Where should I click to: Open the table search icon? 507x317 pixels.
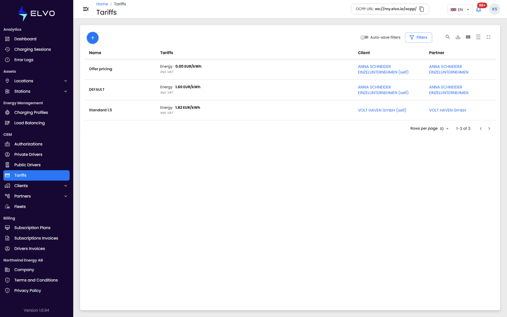click(x=448, y=37)
